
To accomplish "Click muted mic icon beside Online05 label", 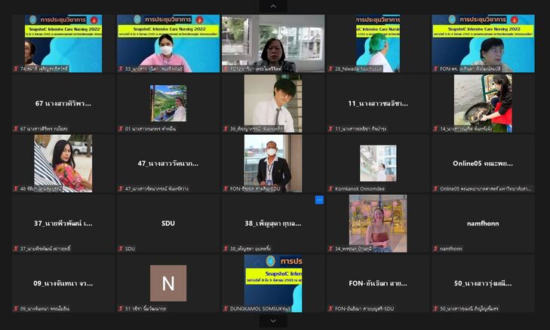I will coord(435,188).
